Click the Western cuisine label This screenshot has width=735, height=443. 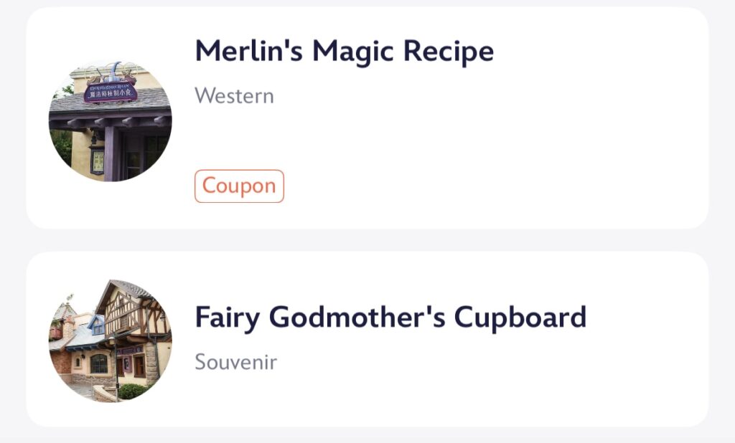(x=235, y=96)
